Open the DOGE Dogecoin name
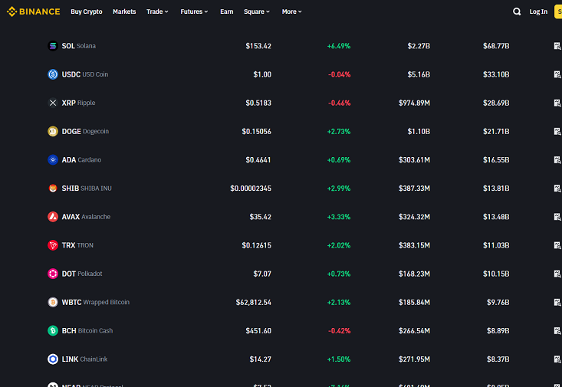Image resolution: width=562 pixels, height=387 pixels. 85,131
